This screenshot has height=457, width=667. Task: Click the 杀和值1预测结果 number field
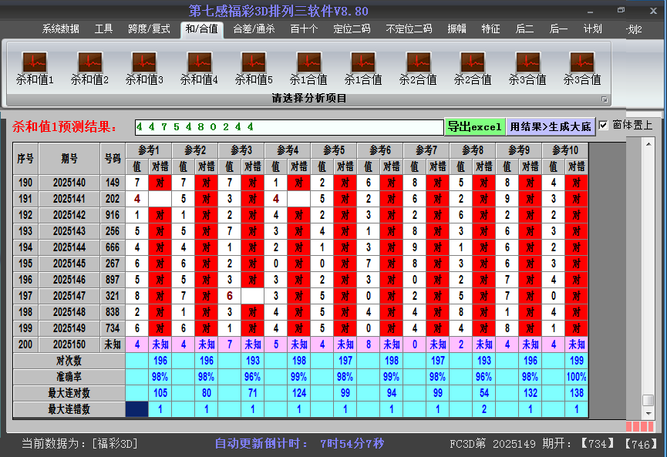tap(289, 127)
